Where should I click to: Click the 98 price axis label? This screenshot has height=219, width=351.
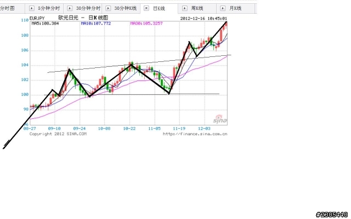pos(26,109)
